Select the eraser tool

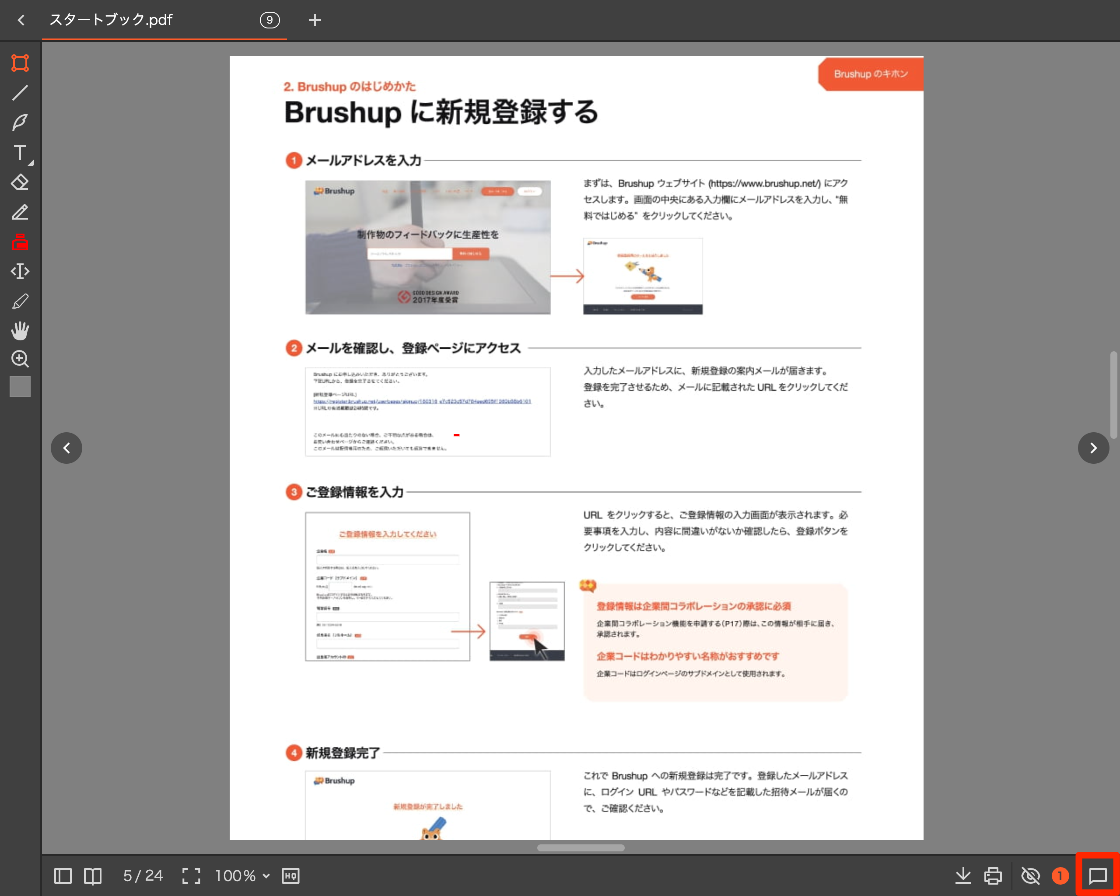20,182
